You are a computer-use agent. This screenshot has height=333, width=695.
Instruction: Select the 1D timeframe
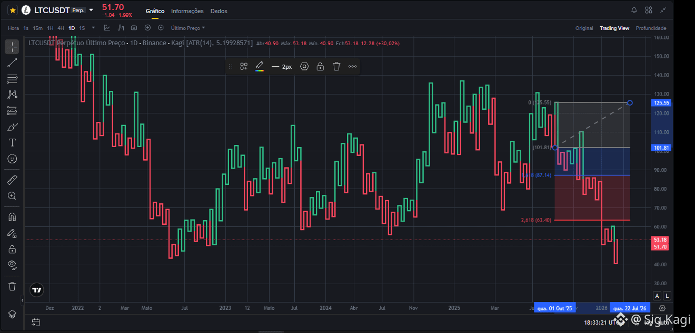72,28
